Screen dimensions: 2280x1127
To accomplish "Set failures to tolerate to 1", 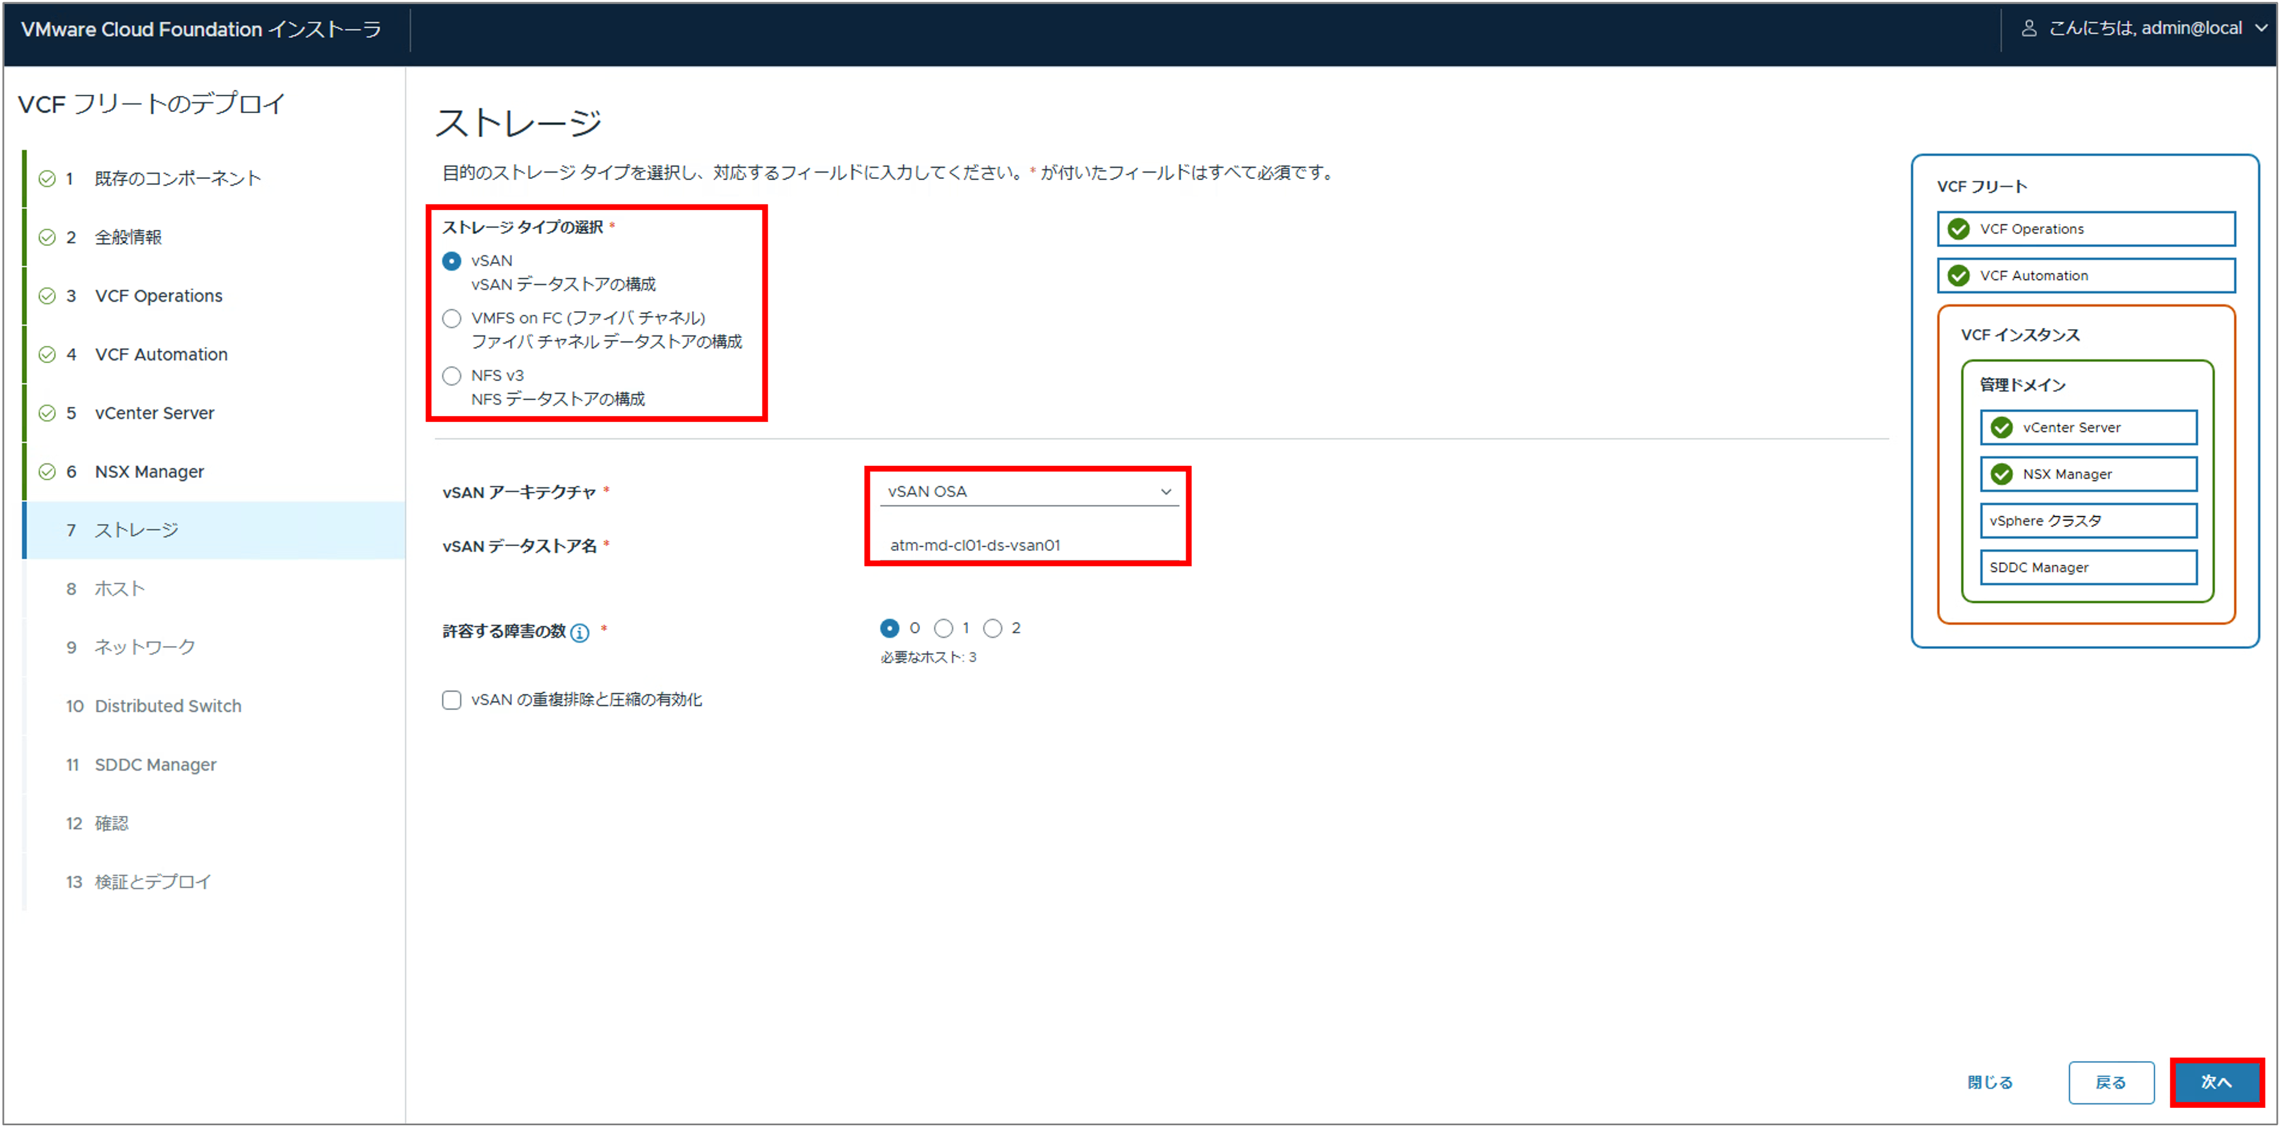I will pos(944,629).
